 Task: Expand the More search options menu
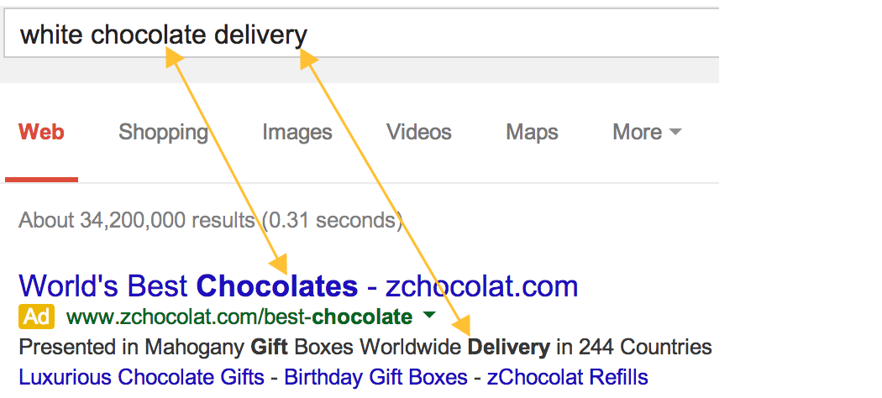[647, 132]
